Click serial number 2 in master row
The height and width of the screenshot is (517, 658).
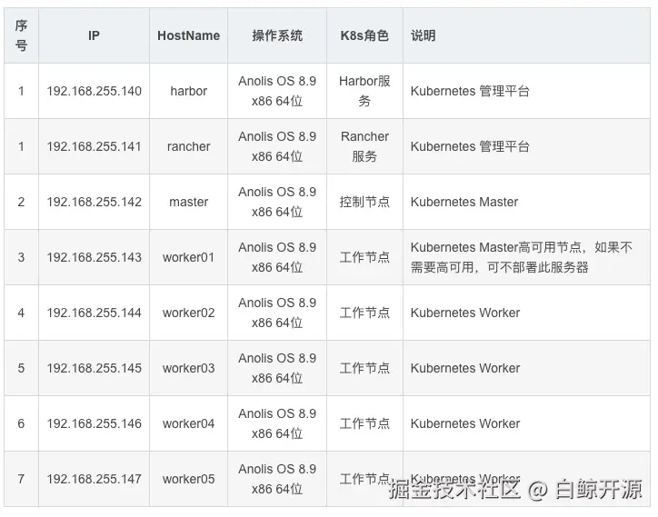pyautogui.click(x=21, y=202)
